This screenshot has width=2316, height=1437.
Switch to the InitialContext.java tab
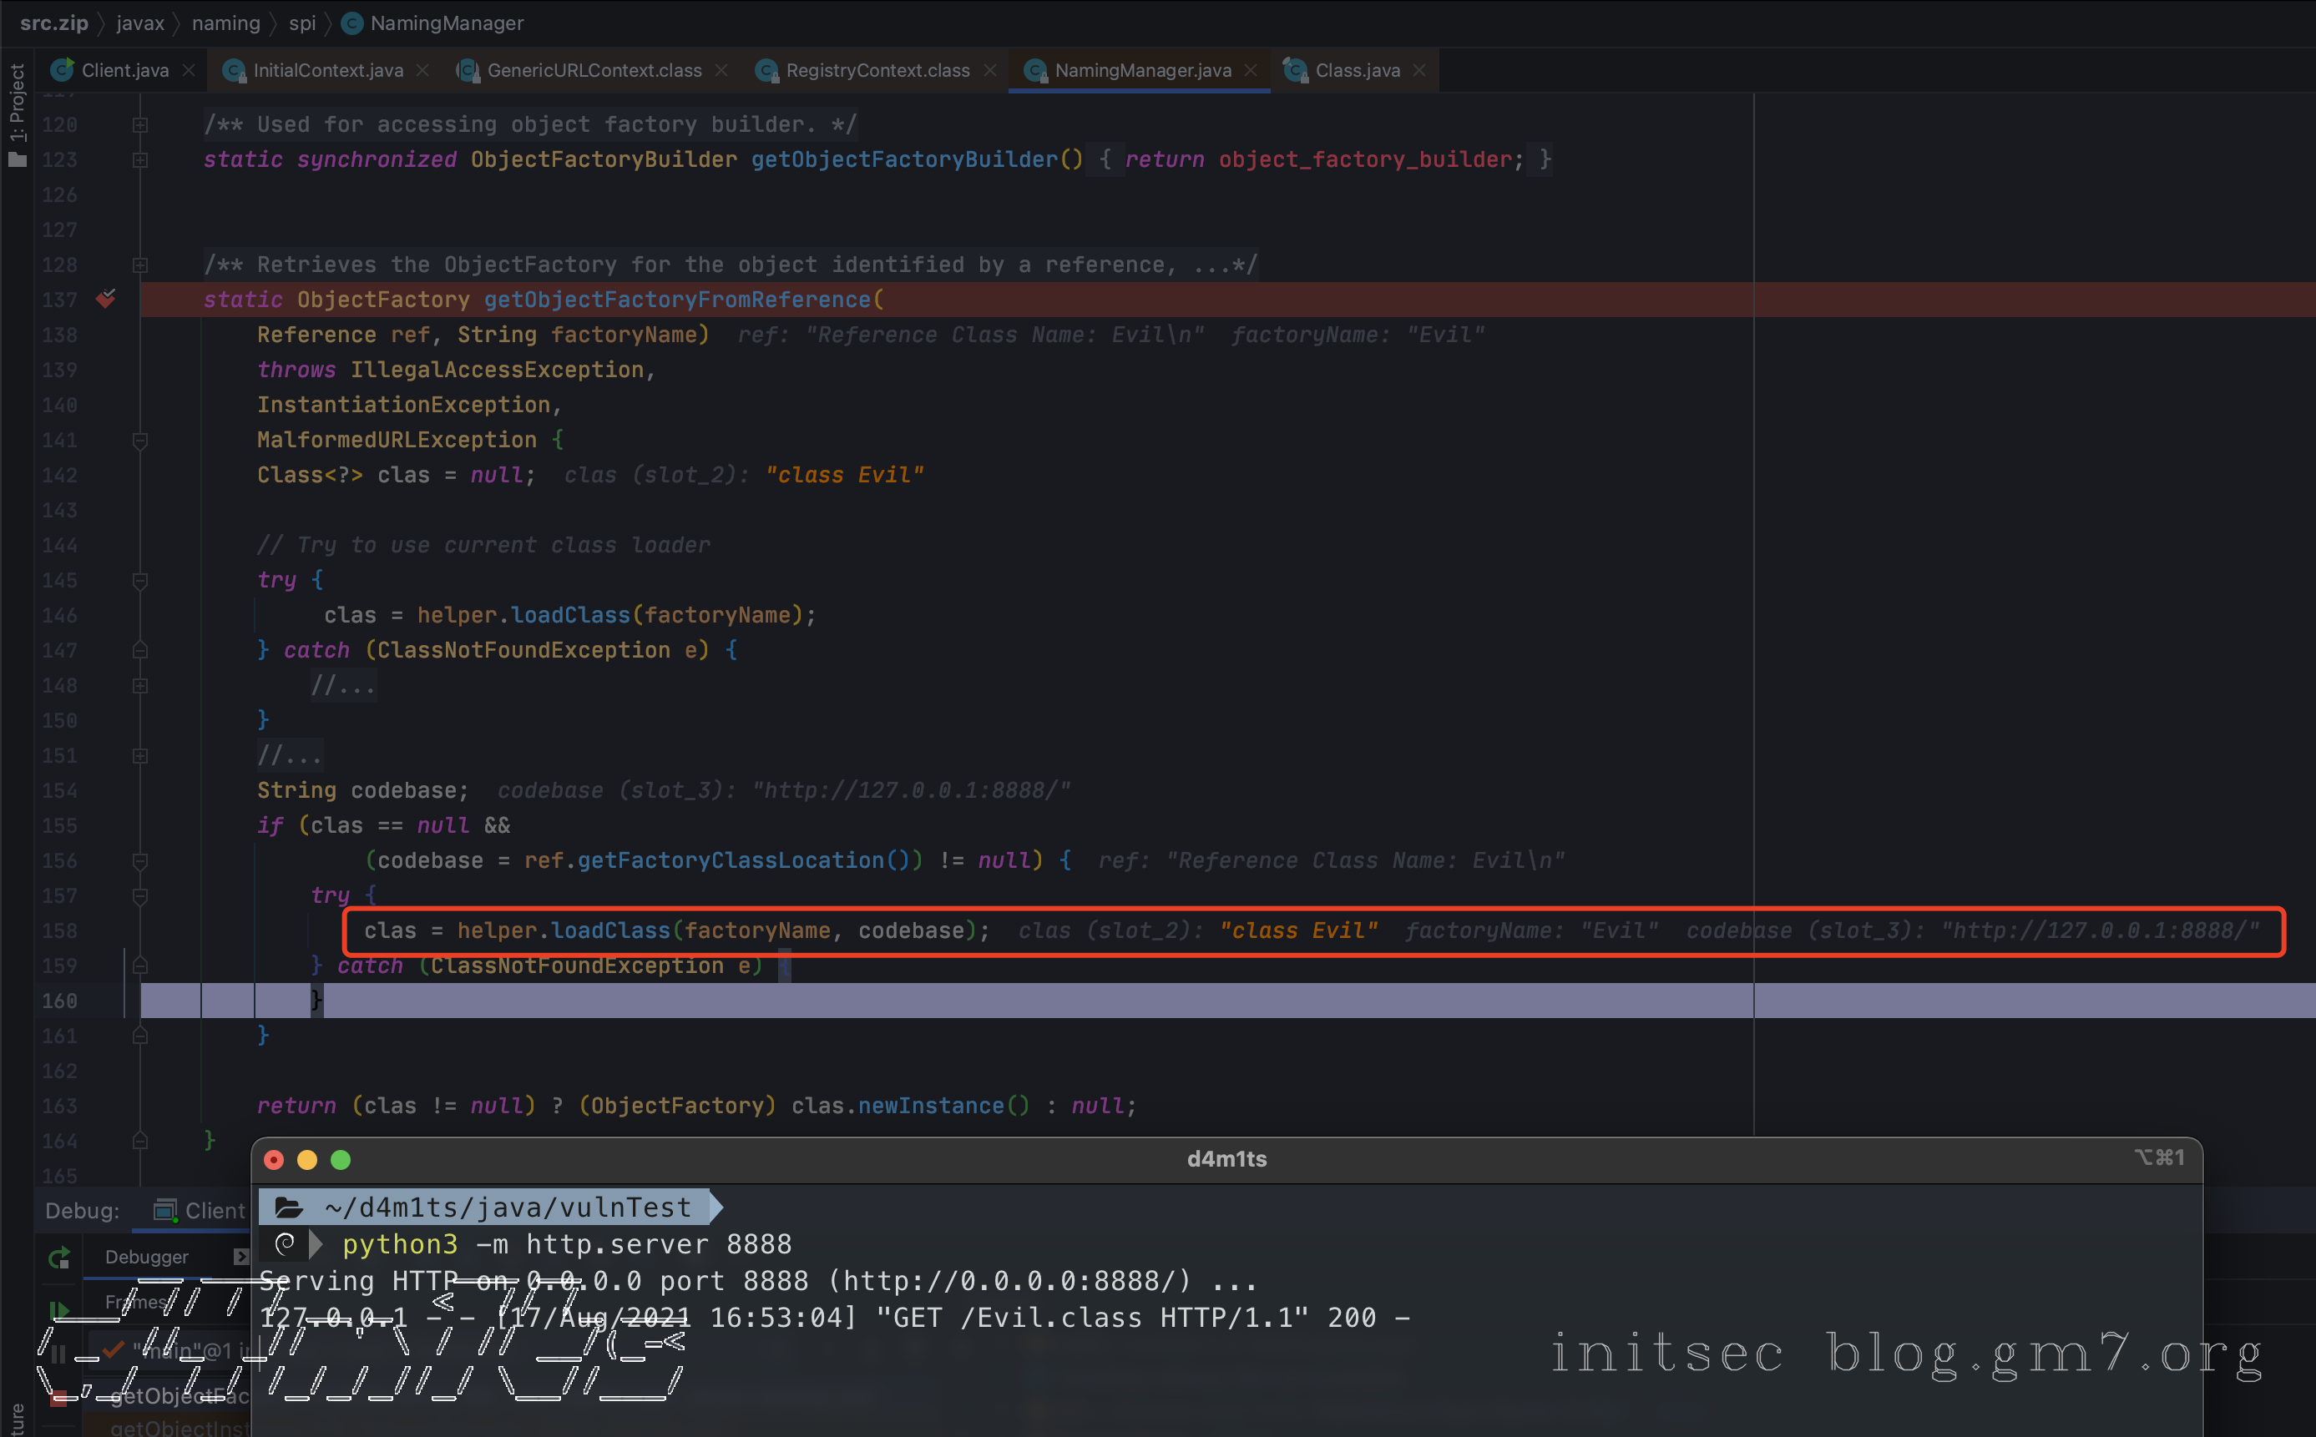[x=327, y=70]
